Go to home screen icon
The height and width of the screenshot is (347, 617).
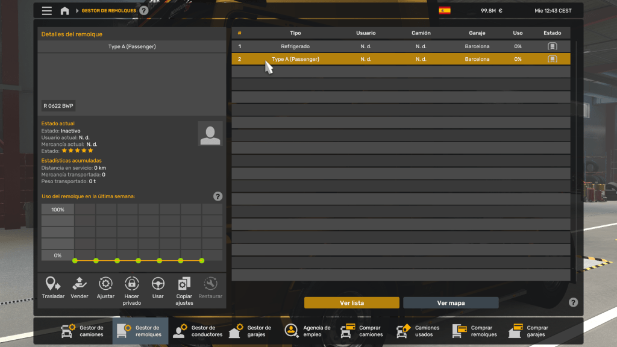(64, 11)
